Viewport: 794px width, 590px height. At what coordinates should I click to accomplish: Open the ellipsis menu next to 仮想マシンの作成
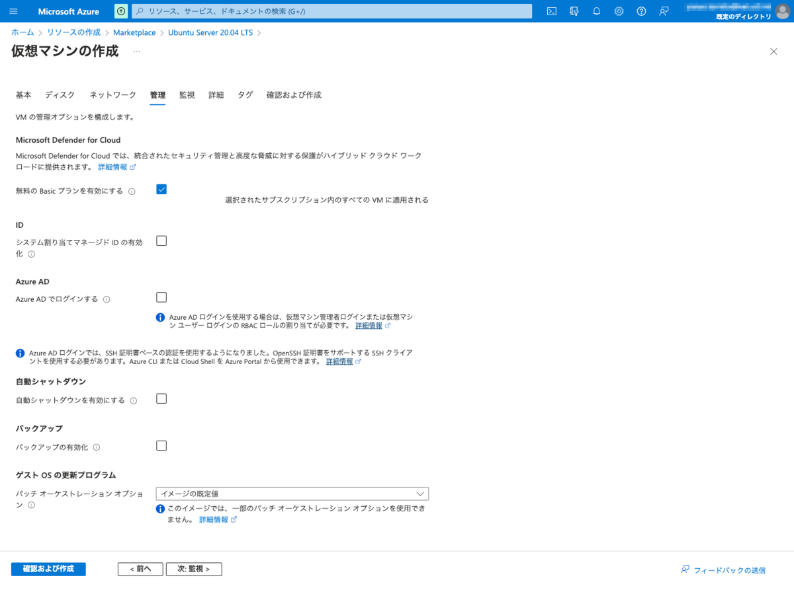tap(137, 52)
